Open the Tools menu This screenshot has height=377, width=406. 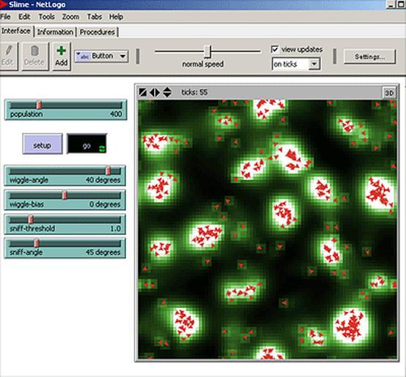(47, 17)
